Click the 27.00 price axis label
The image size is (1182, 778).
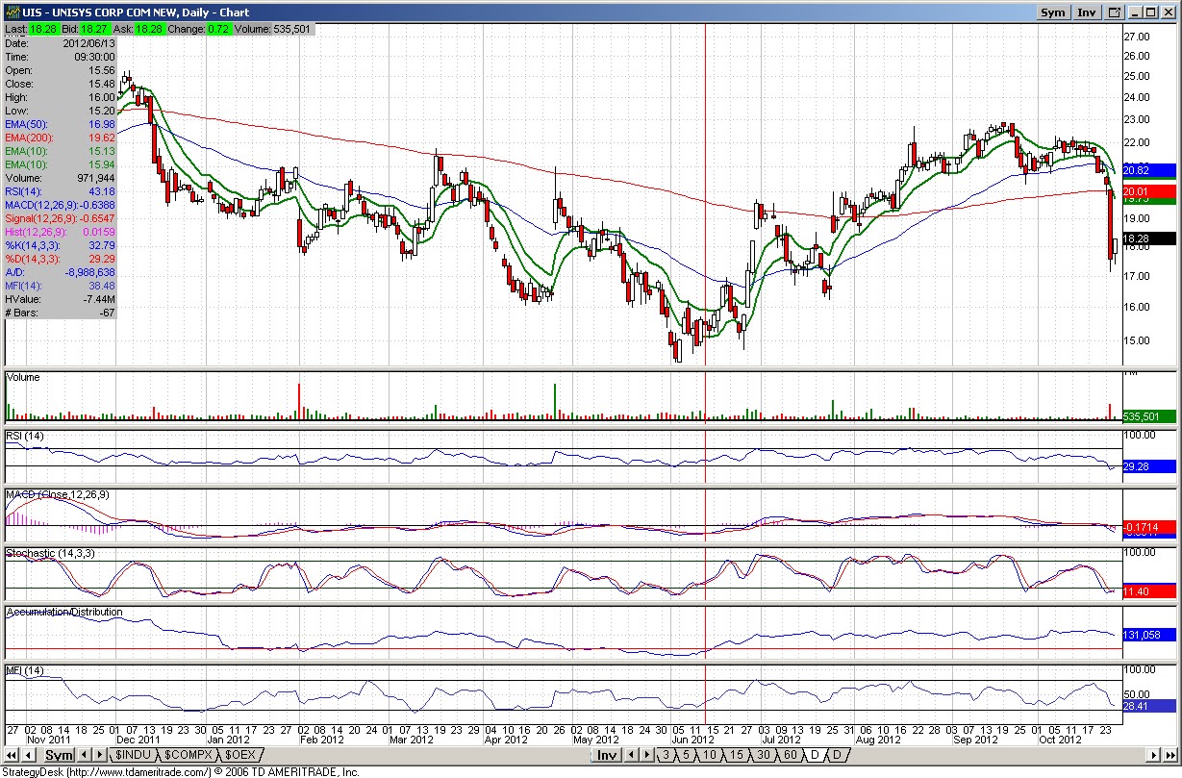click(x=1137, y=36)
